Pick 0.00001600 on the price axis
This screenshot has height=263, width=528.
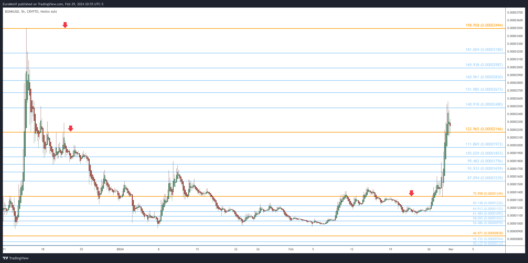point(515,176)
